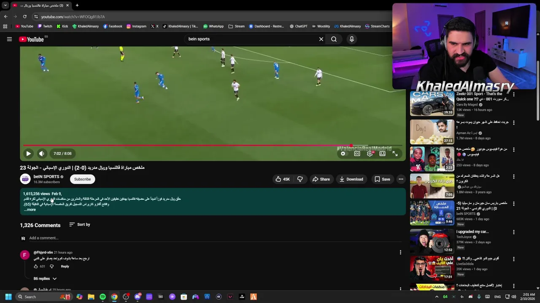Image resolution: width=540 pixels, height=303 pixels.
Task: Expand description with ...more
Action: pos(30,210)
